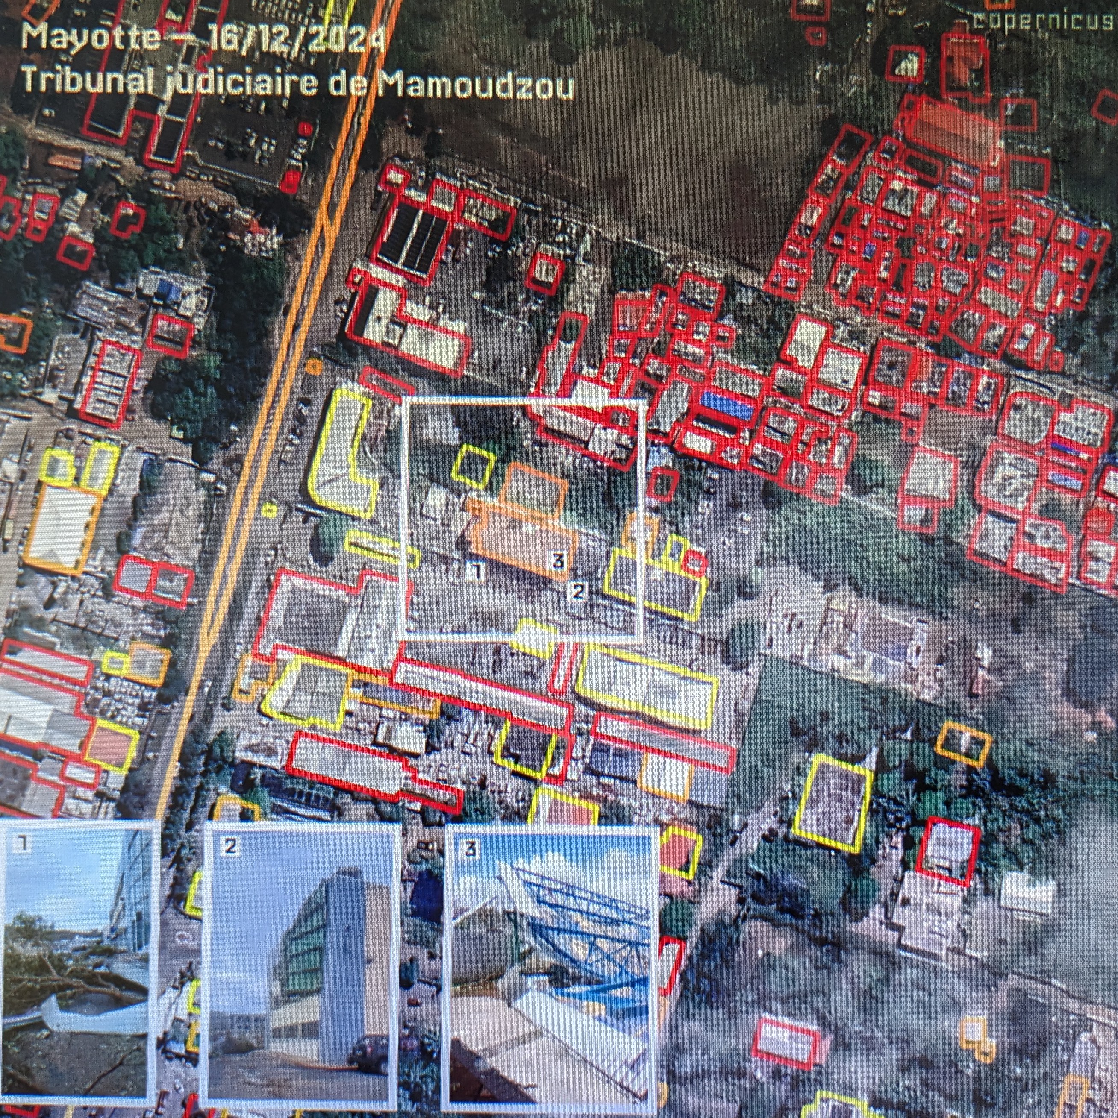This screenshot has width=1118, height=1118.
Task: Click the number 1 badge on first thumbnail
Action: [x=22, y=844]
